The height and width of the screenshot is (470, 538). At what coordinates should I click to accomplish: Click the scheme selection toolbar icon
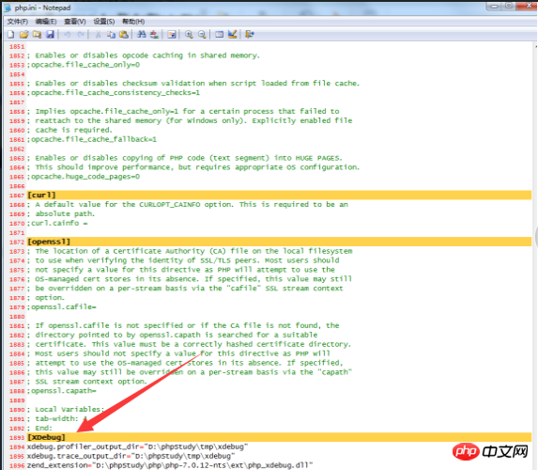click(219, 35)
